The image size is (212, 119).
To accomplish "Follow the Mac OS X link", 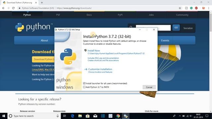I will click(x=49, y=70).
